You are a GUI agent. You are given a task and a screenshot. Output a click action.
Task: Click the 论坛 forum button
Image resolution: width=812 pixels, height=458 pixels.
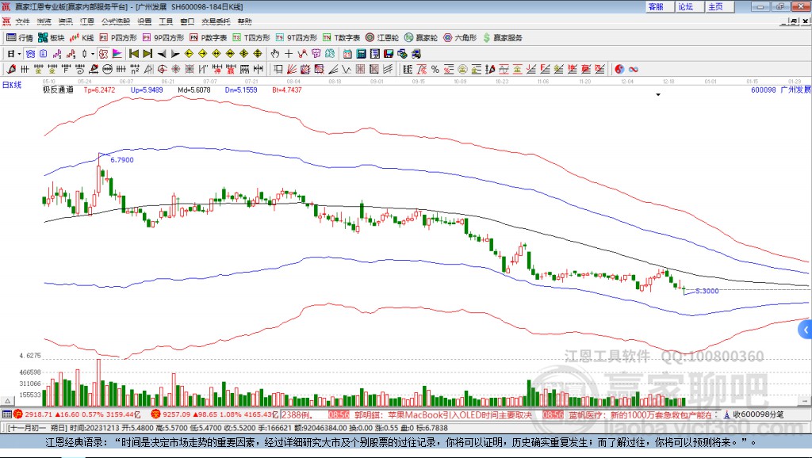[x=690, y=6]
